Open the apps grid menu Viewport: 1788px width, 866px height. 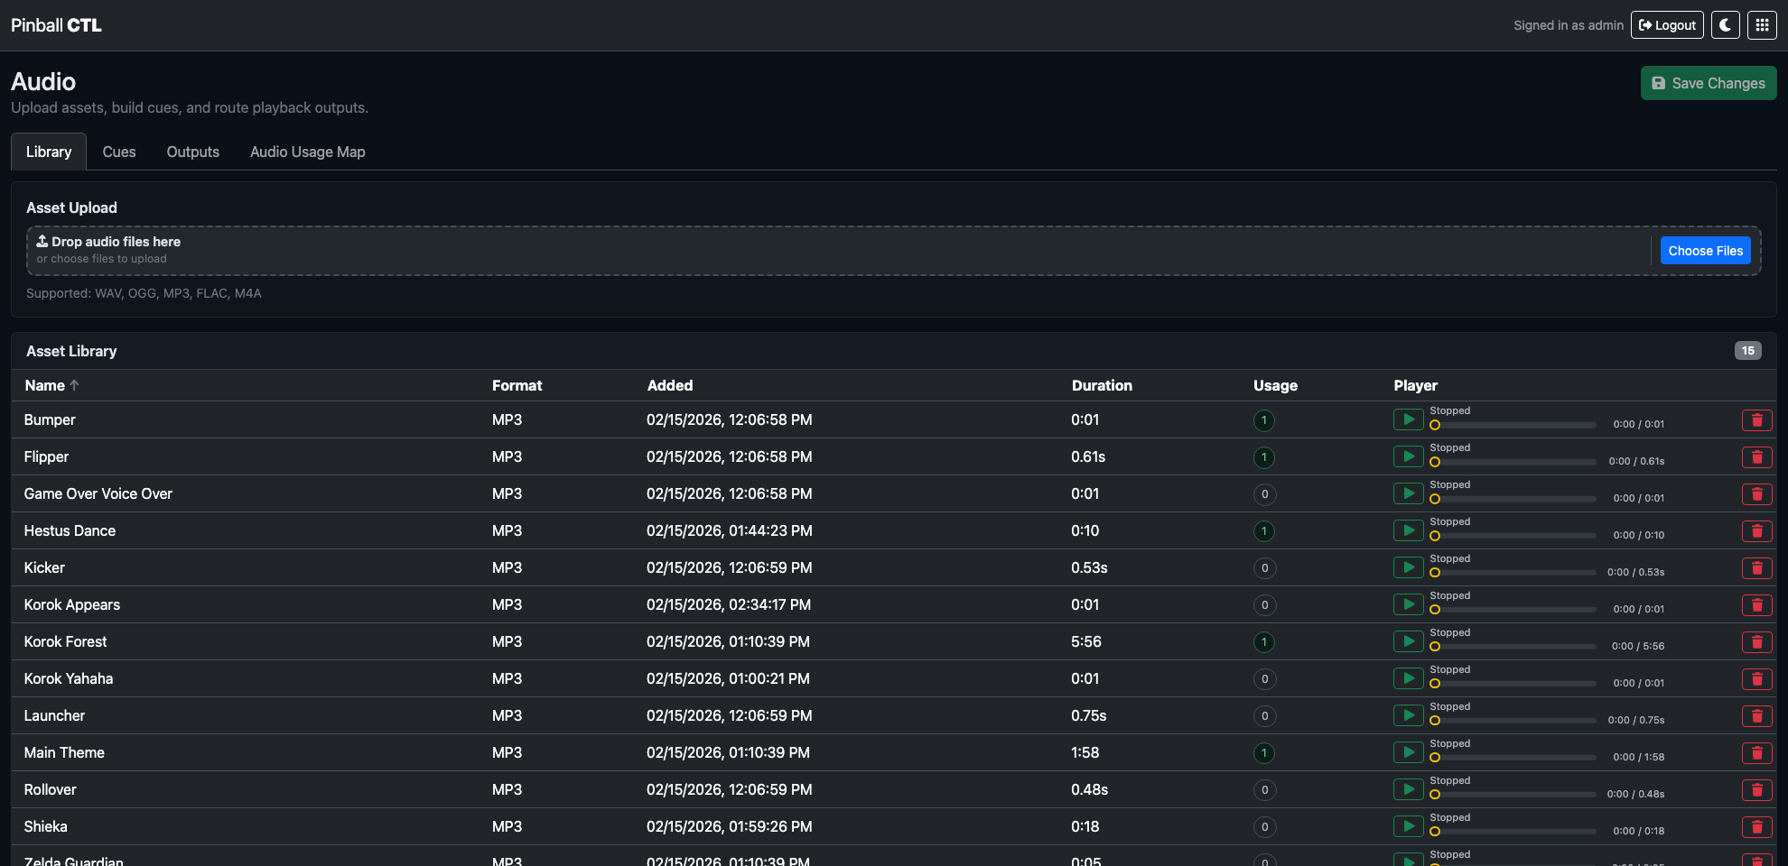pyautogui.click(x=1762, y=25)
